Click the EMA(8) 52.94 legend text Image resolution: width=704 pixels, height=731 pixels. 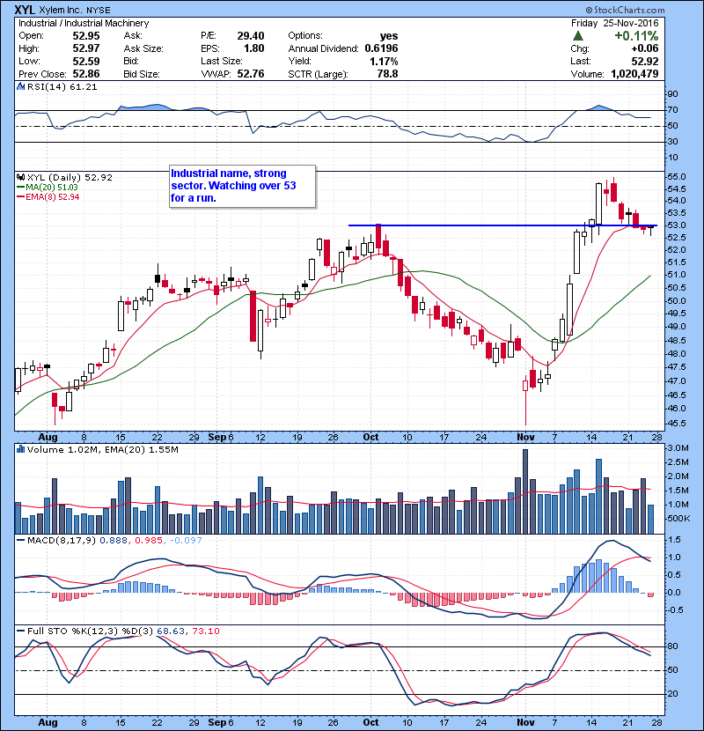point(53,196)
